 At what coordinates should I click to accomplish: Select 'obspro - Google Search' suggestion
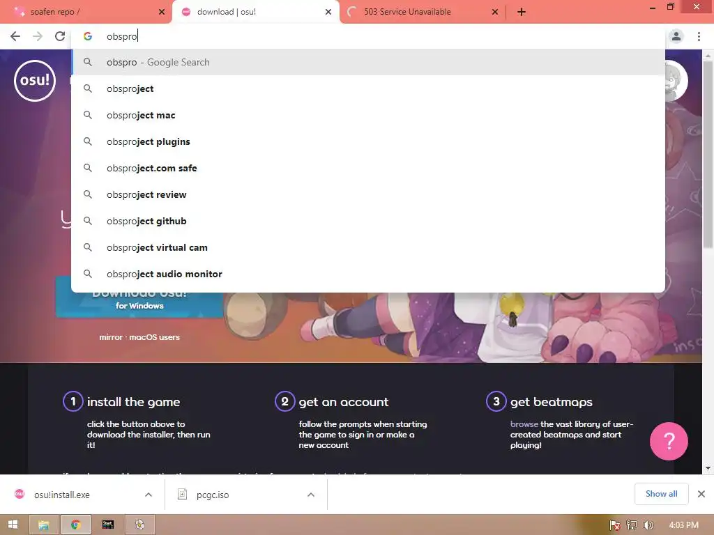pyautogui.click(x=368, y=62)
